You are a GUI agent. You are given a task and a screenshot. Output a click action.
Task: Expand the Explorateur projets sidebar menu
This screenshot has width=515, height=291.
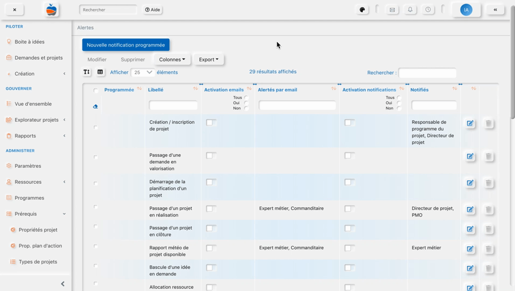point(64,120)
